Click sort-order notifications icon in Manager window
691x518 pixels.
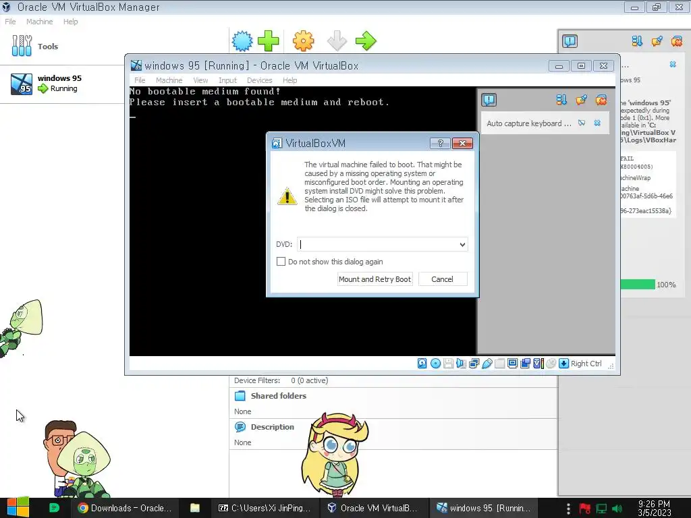[637, 41]
